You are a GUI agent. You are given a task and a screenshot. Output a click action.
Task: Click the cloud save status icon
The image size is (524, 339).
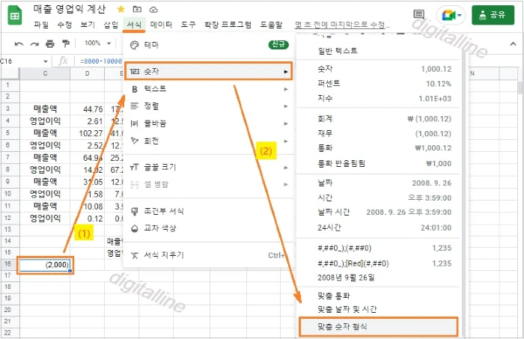coord(153,9)
